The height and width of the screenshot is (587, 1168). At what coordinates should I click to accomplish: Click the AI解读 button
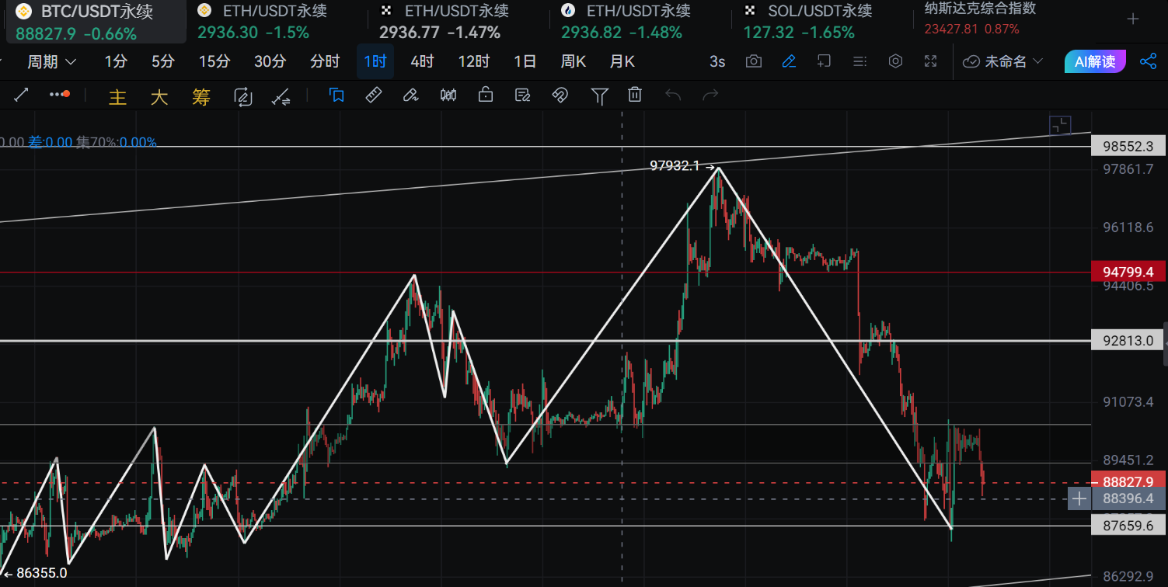pyautogui.click(x=1095, y=61)
